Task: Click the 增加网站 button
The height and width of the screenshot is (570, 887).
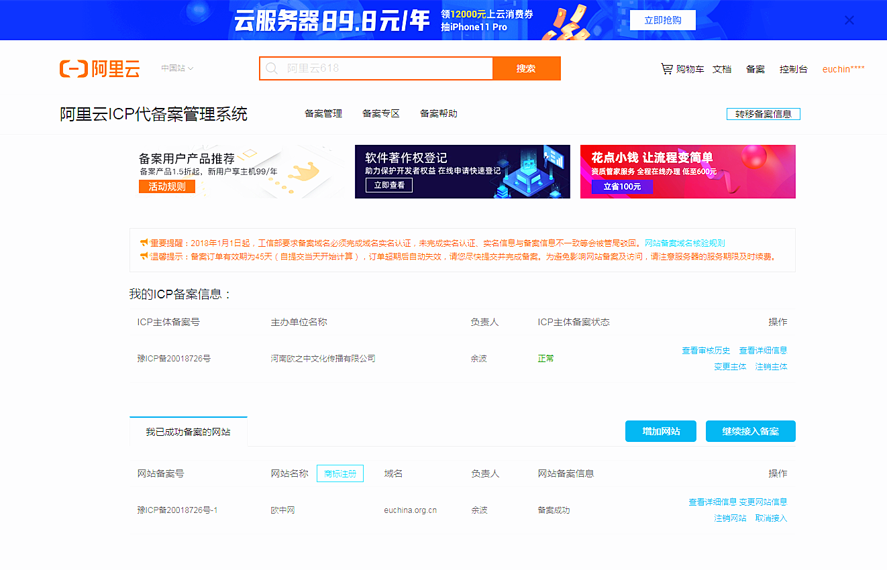Action: tap(661, 431)
